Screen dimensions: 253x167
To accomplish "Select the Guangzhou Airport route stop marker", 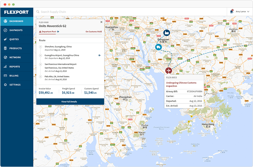I will coord(40,55).
